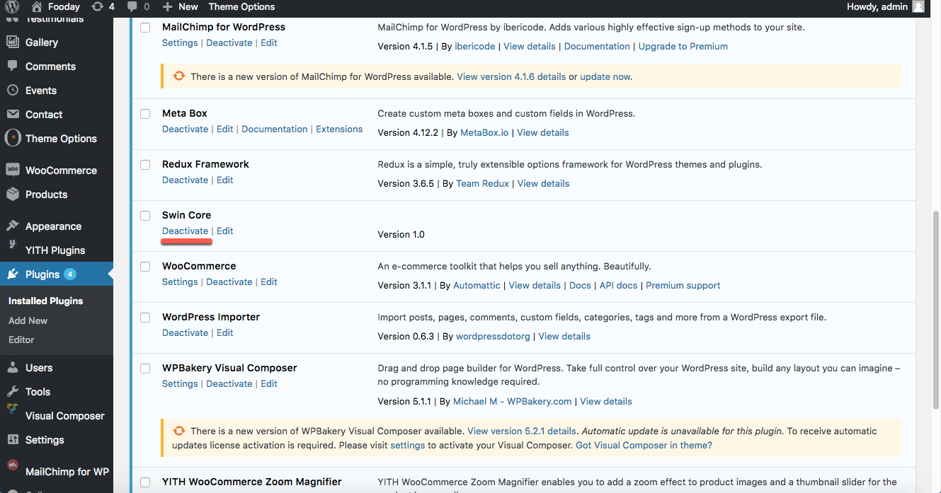Open MetaBox.io author link
The height and width of the screenshot is (493, 941).
point(484,133)
